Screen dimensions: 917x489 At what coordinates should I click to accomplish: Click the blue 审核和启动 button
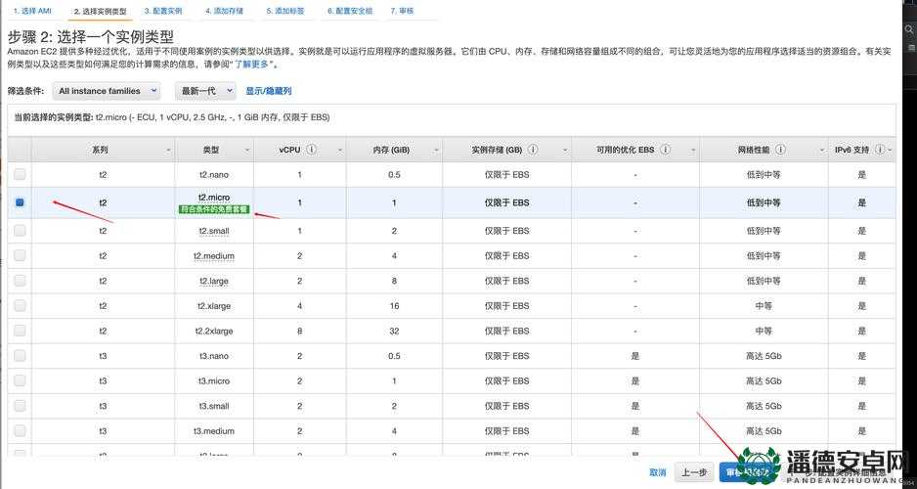(748, 472)
